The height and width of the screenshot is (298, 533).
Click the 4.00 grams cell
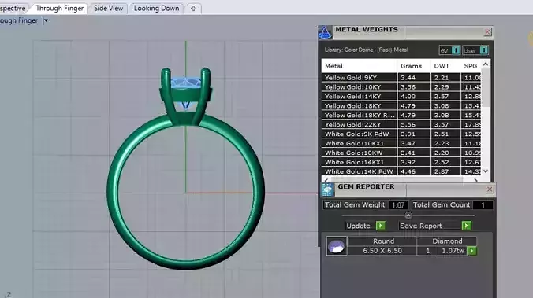[x=414, y=97]
